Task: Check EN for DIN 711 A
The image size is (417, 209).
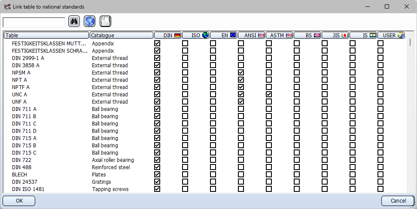Action: coord(213,109)
